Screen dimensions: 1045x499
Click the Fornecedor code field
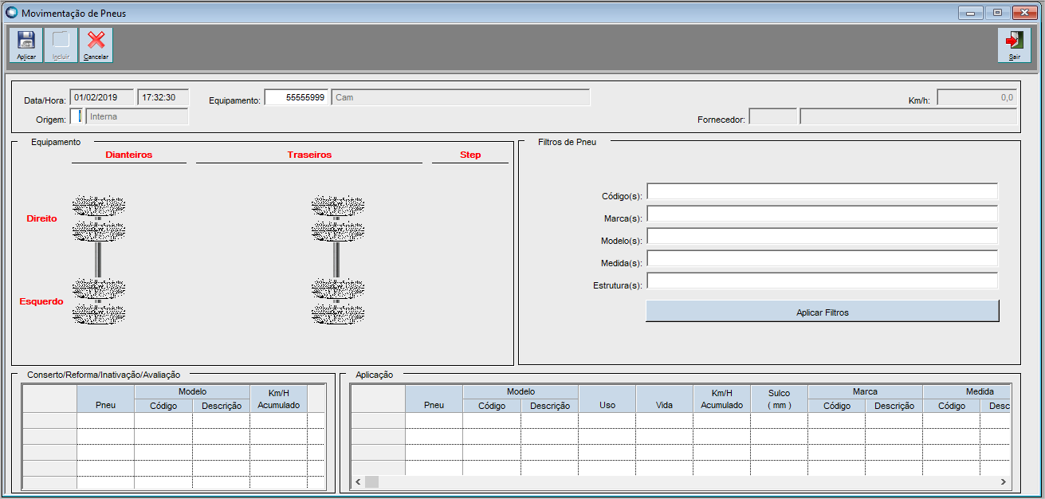click(773, 116)
